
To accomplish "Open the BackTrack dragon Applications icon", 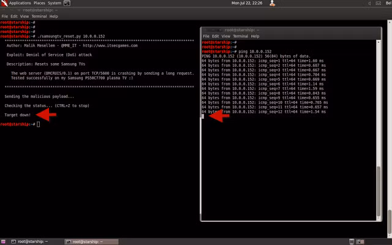I will (x=4, y=3).
